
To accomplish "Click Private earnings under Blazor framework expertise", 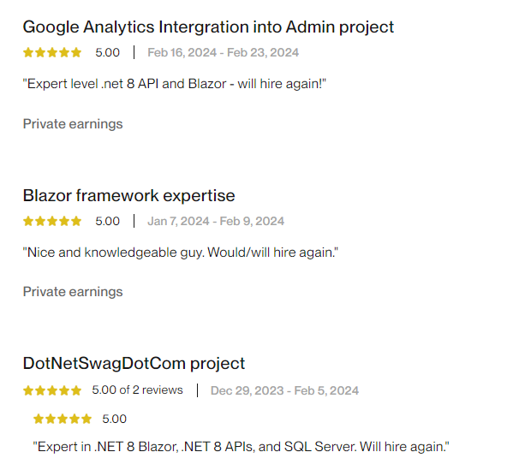I will (73, 292).
